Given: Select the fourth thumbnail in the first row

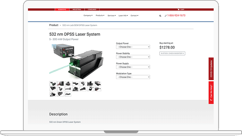Looking at the screenshot, I should (75, 83).
